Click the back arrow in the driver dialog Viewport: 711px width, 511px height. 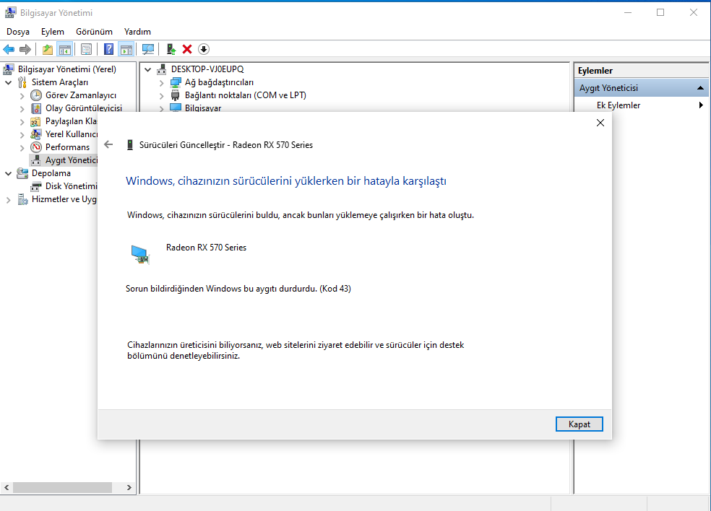tap(108, 144)
